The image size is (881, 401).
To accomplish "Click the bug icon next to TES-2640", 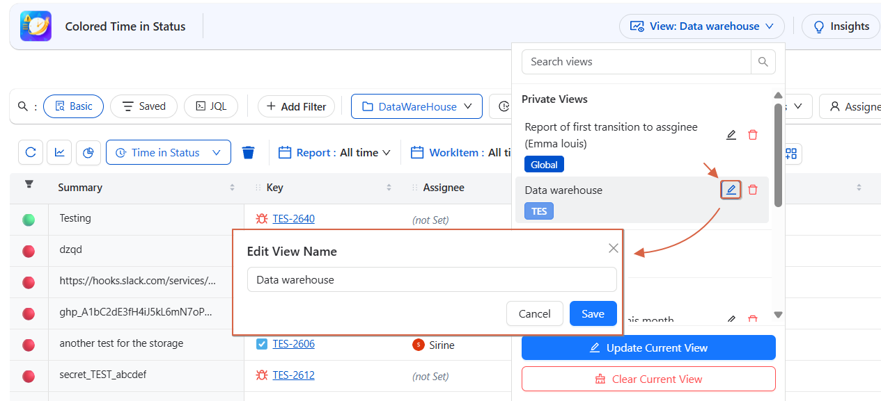I will point(262,218).
